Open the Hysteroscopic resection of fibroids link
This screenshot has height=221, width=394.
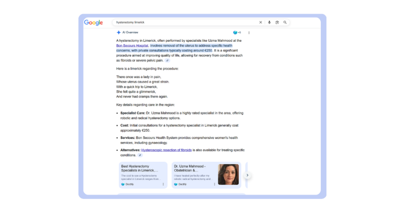(166, 150)
